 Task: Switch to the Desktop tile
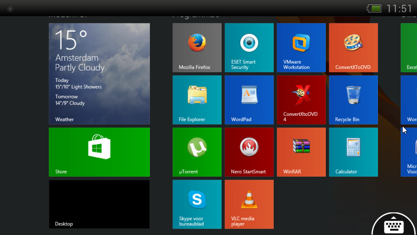(99, 204)
